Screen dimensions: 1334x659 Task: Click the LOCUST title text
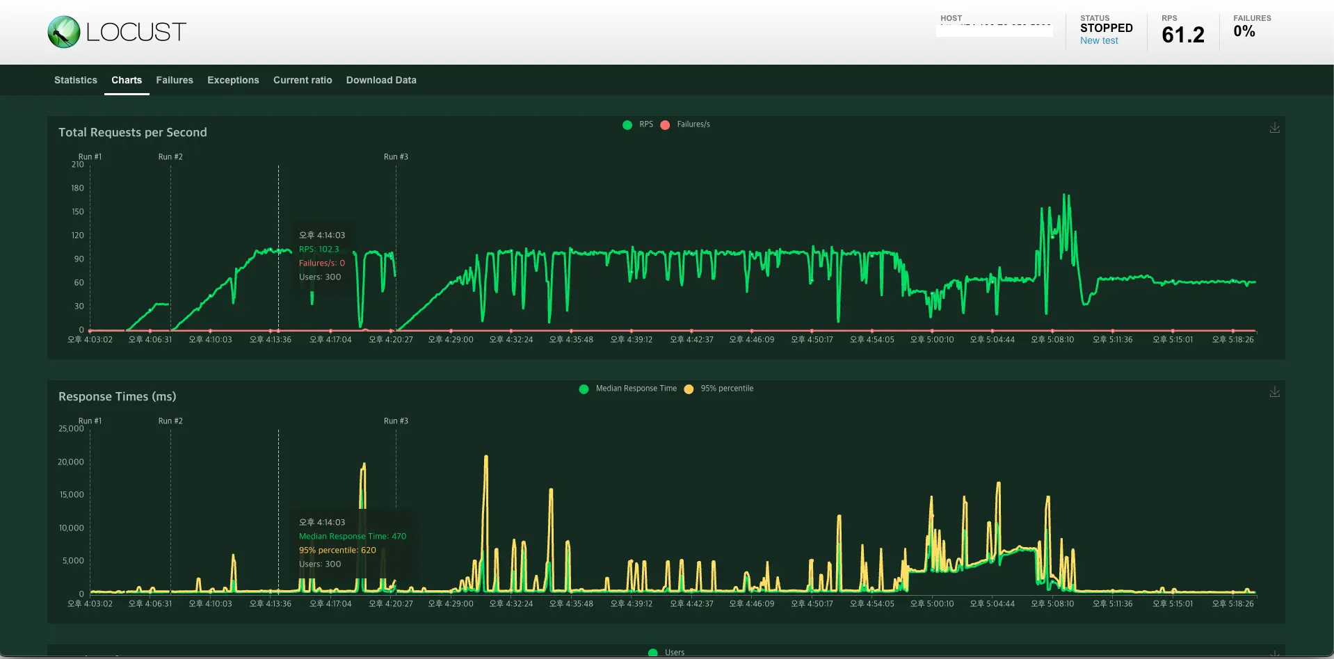tap(136, 32)
